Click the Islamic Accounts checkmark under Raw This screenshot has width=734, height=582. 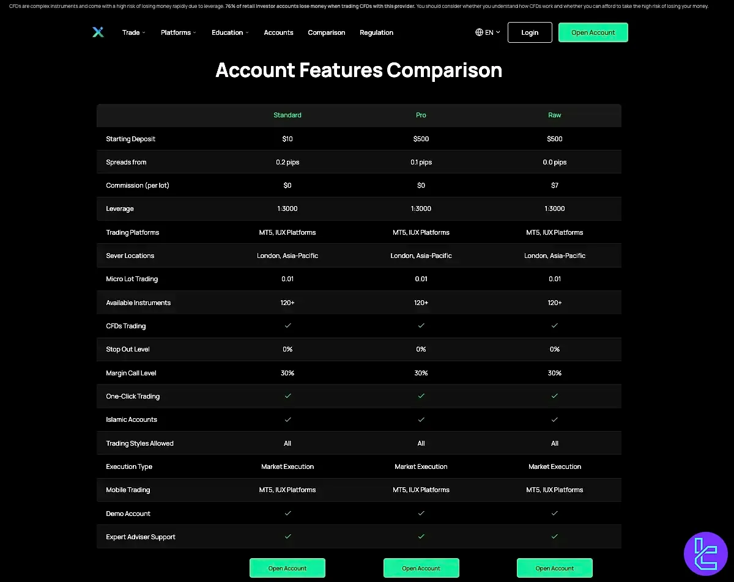tap(554, 420)
